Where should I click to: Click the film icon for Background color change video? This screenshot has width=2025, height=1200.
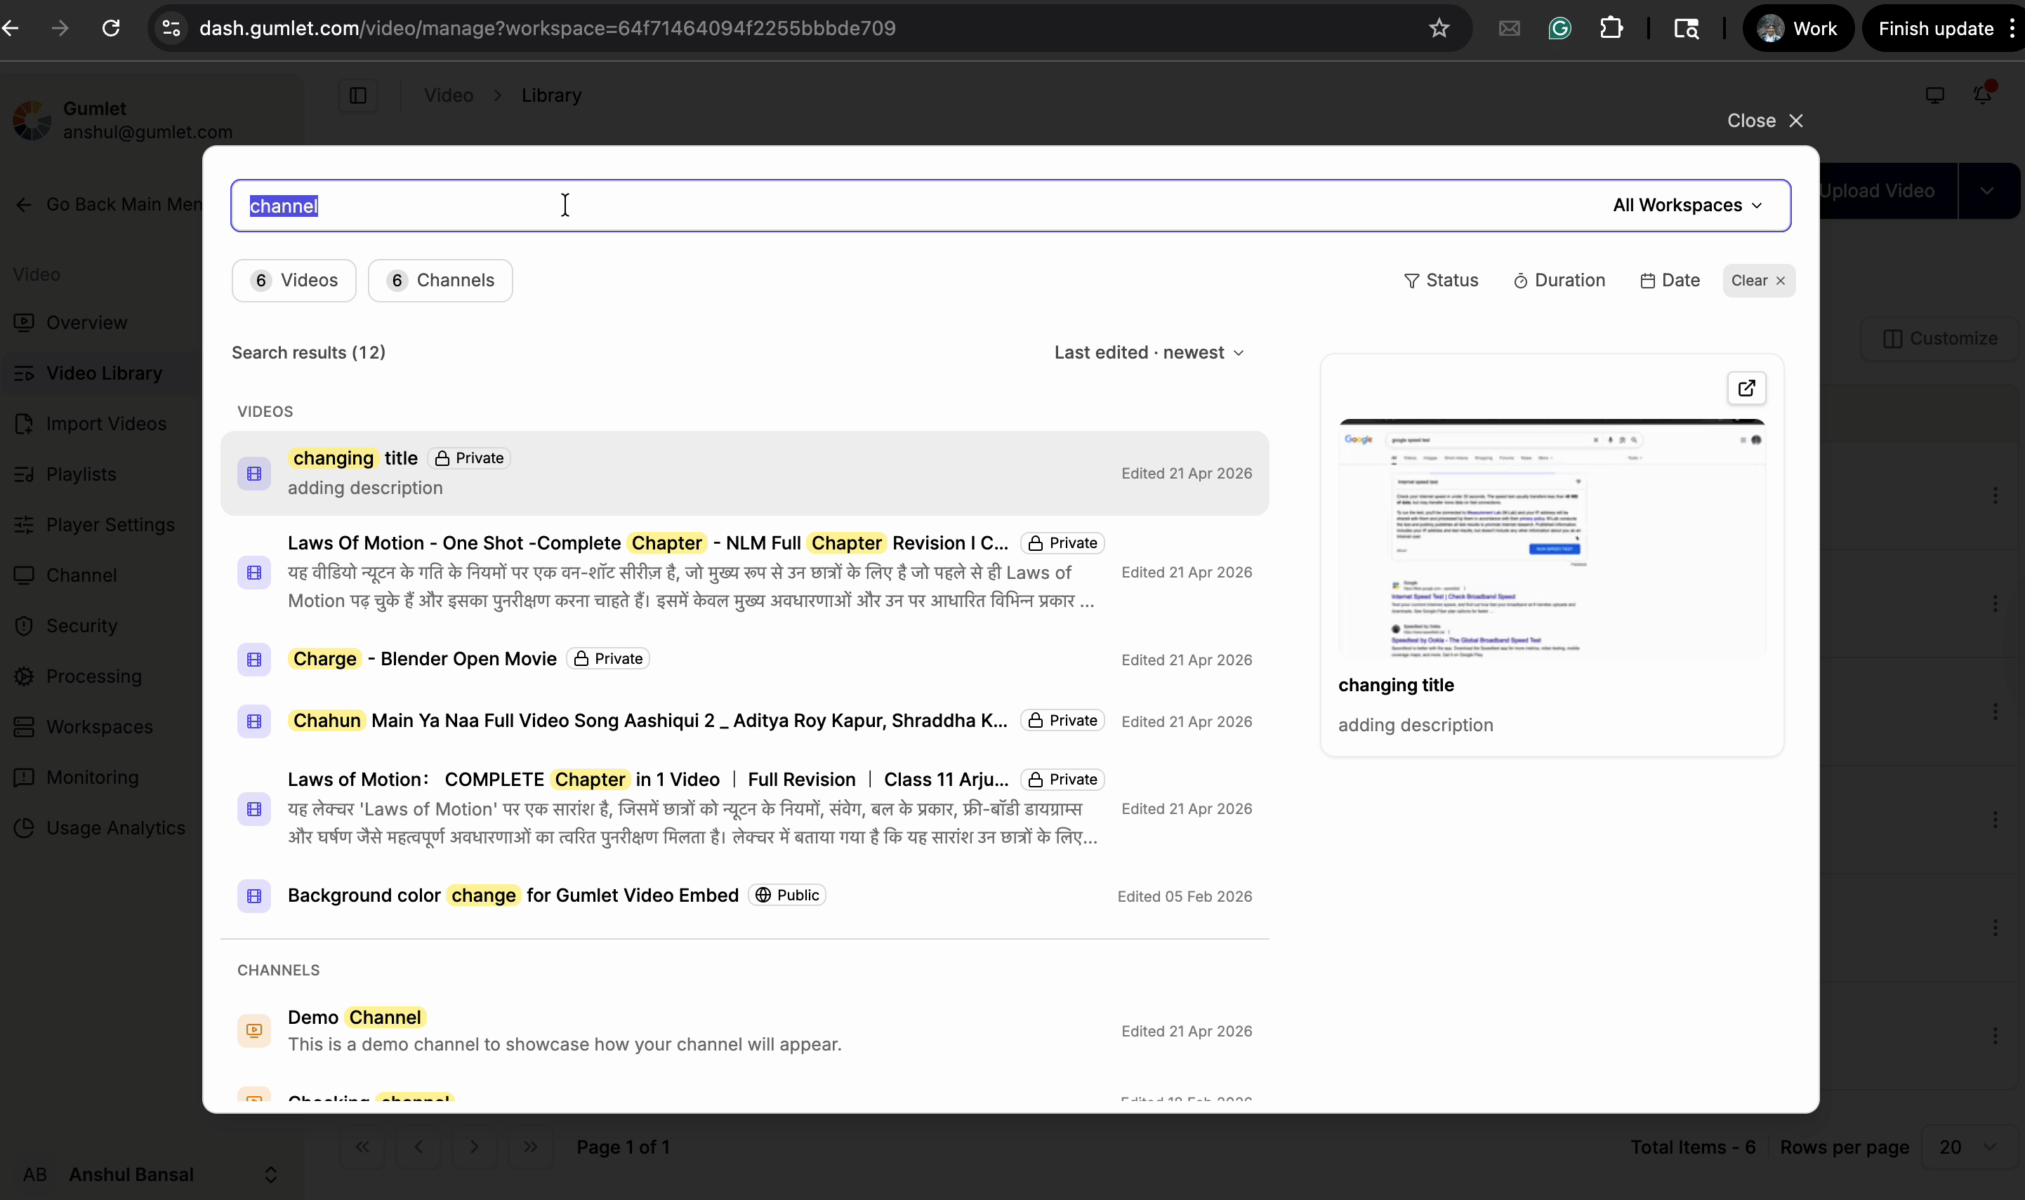pos(254,895)
